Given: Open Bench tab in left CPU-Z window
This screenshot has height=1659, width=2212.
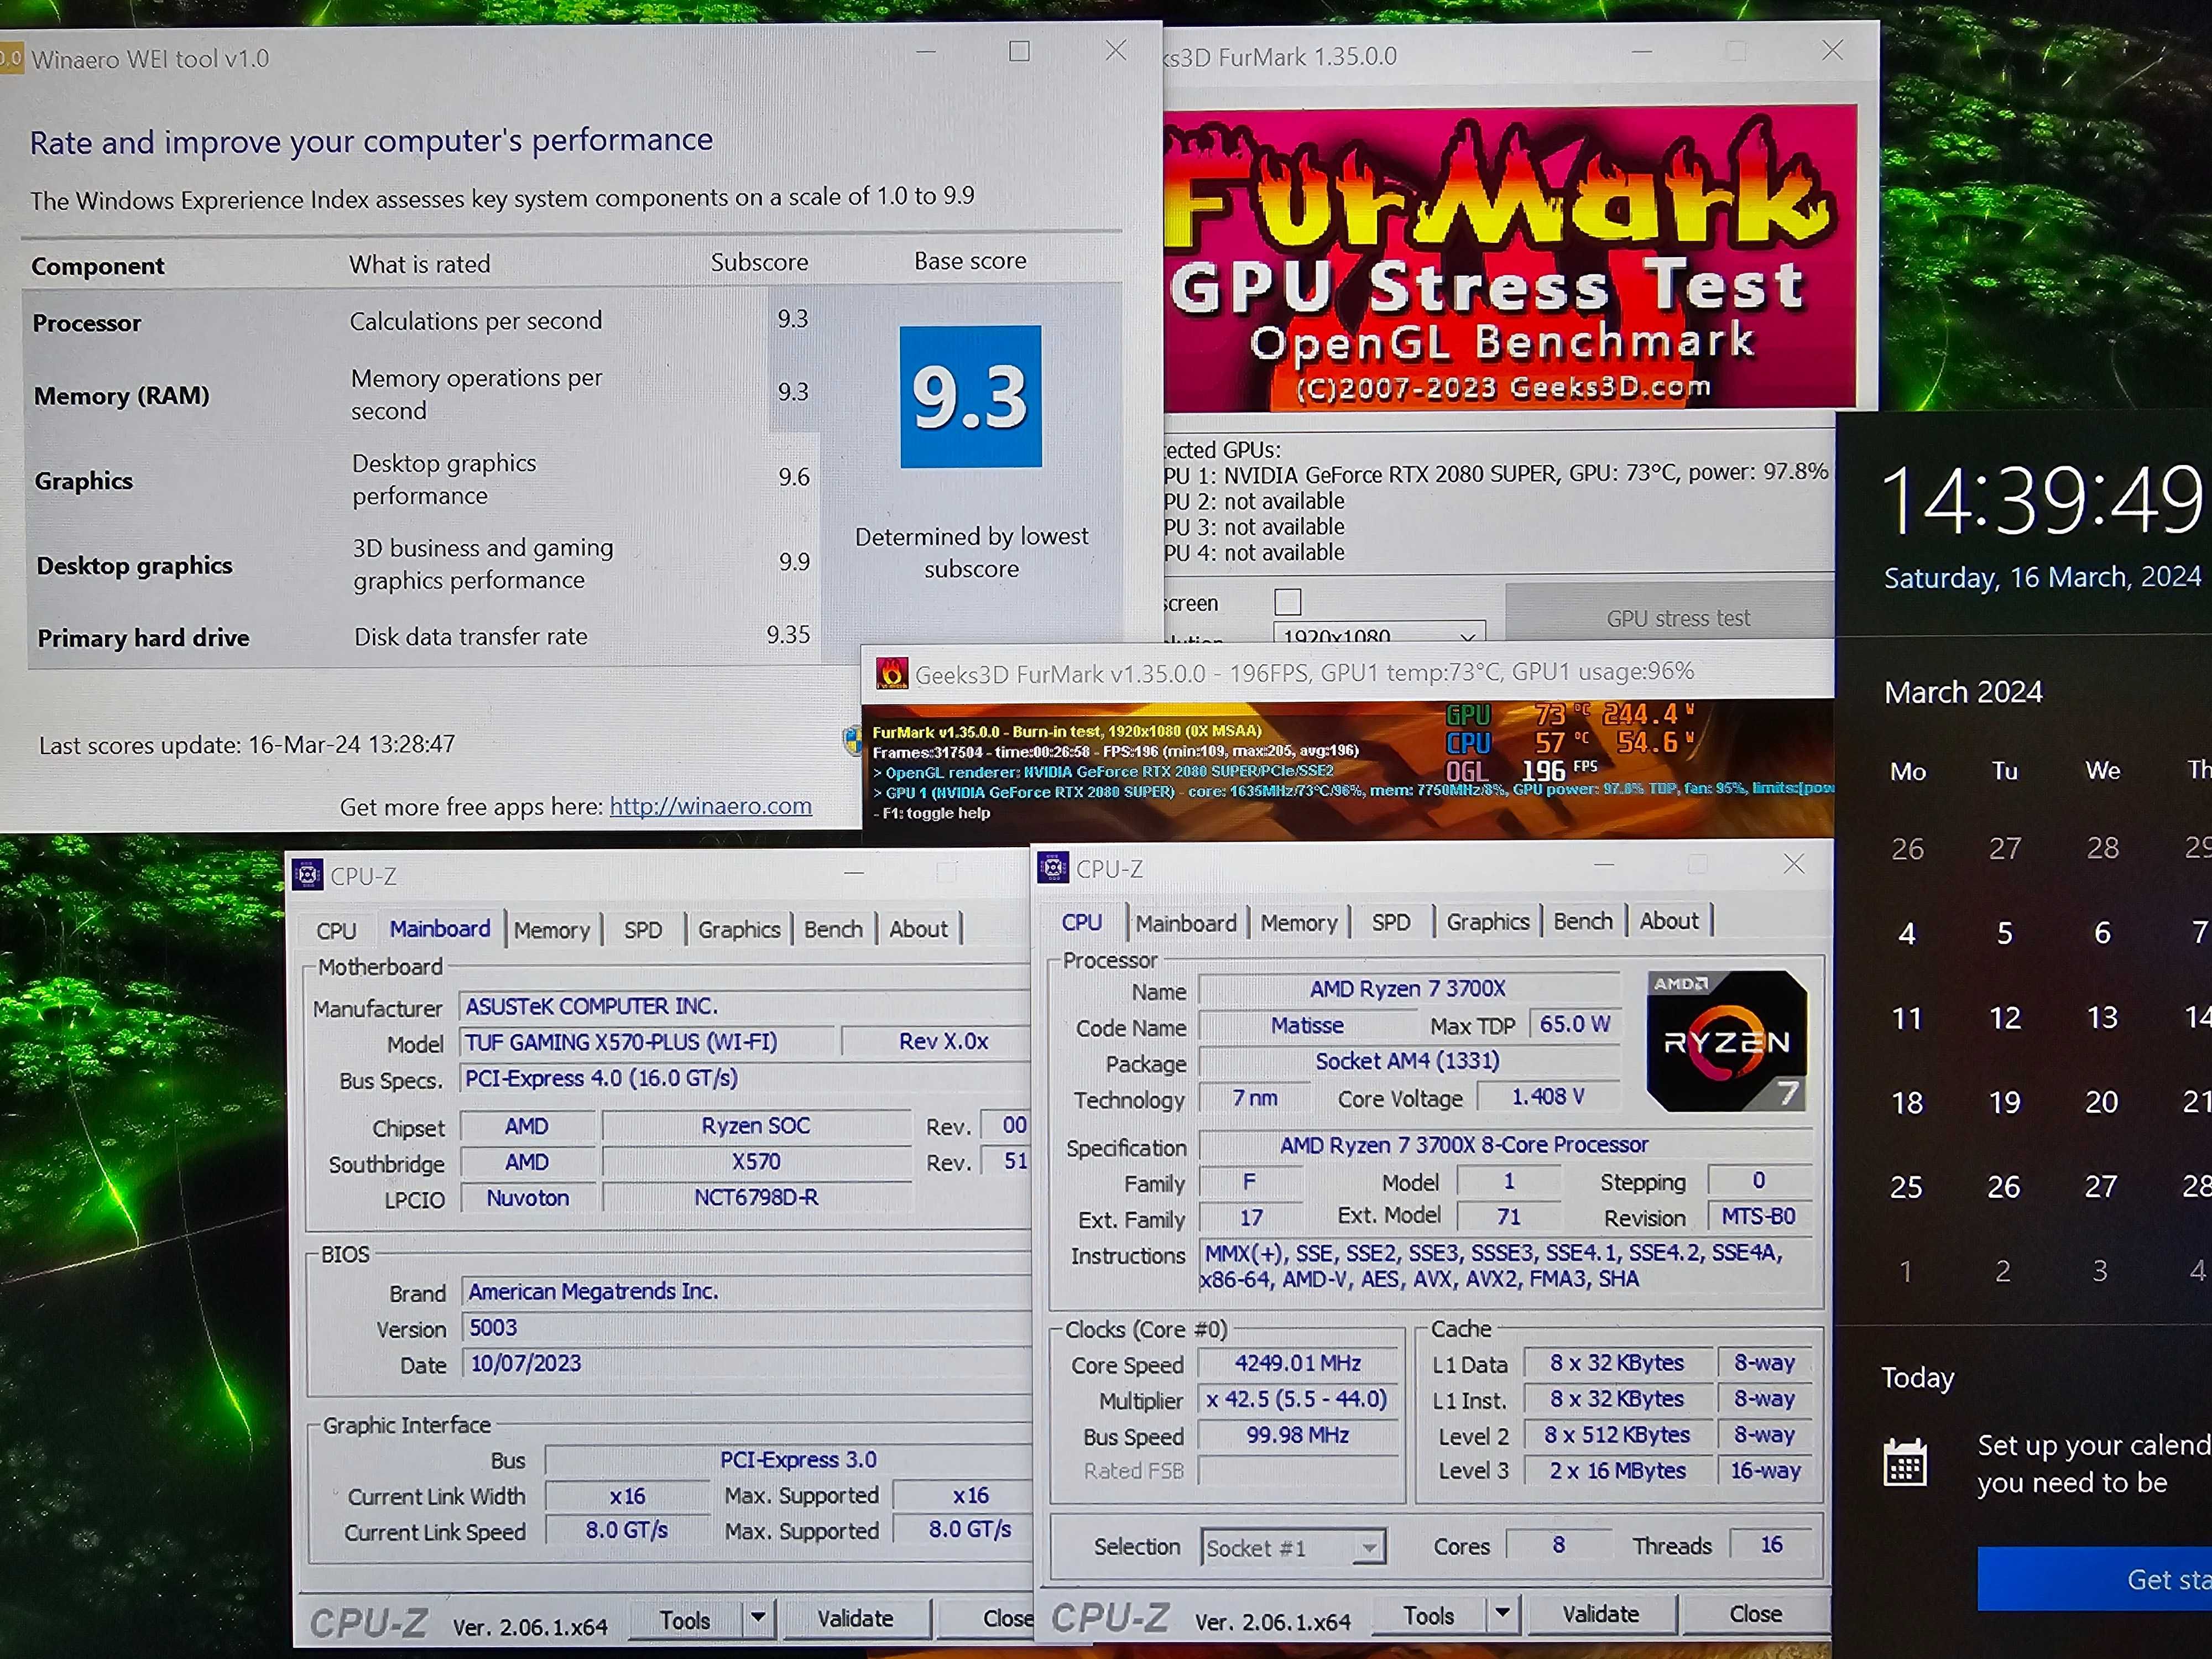Looking at the screenshot, I should [x=833, y=929].
